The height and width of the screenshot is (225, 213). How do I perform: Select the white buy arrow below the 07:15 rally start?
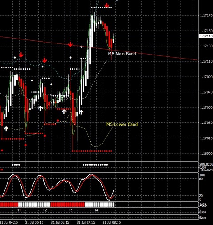(81, 112)
